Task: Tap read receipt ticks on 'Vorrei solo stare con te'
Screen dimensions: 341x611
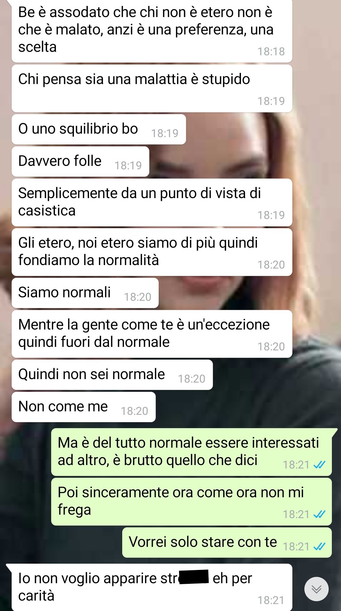Action: 319,547
